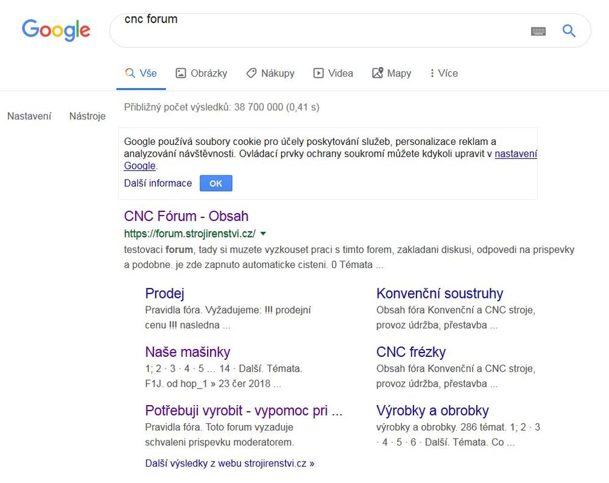Open Nástroje tools menu
Viewport: 609px width, 483px height.
(87, 116)
